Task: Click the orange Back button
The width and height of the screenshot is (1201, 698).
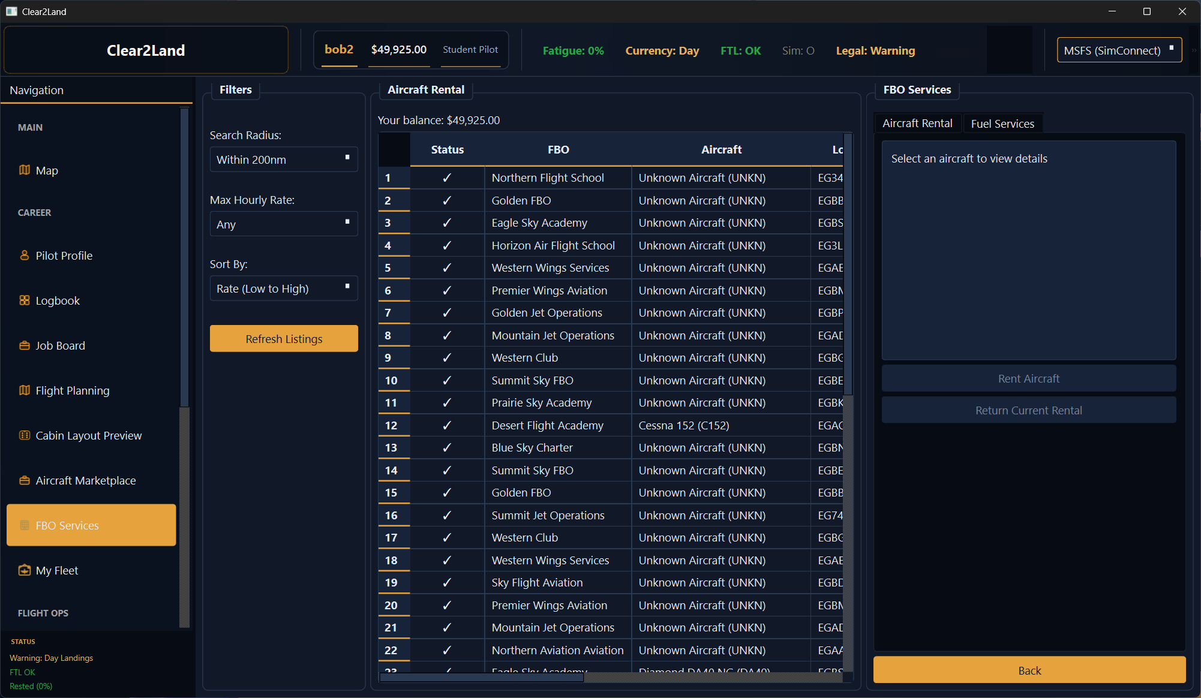Action: click(1029, 670)
